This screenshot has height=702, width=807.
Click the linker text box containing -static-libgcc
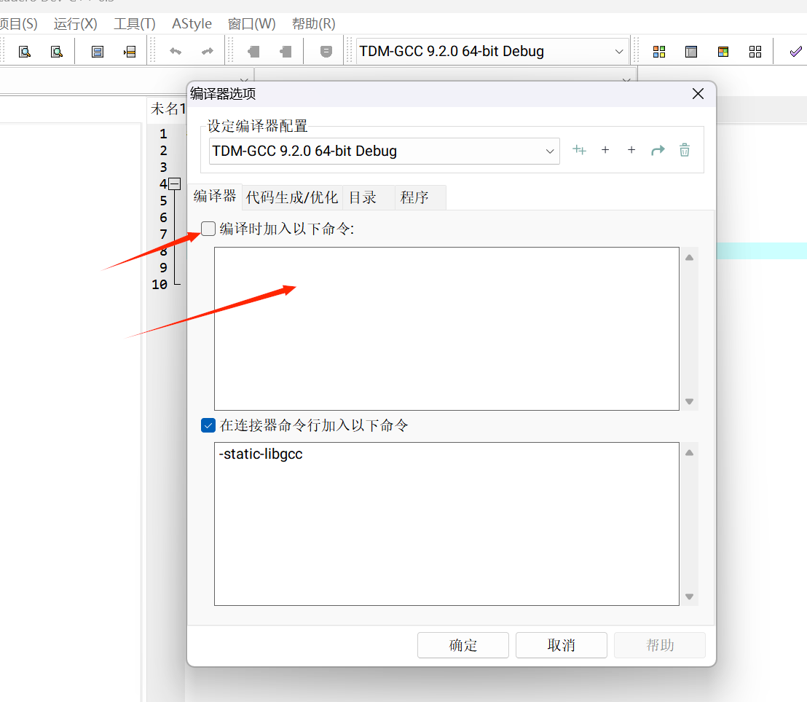(x=446, y=524)
